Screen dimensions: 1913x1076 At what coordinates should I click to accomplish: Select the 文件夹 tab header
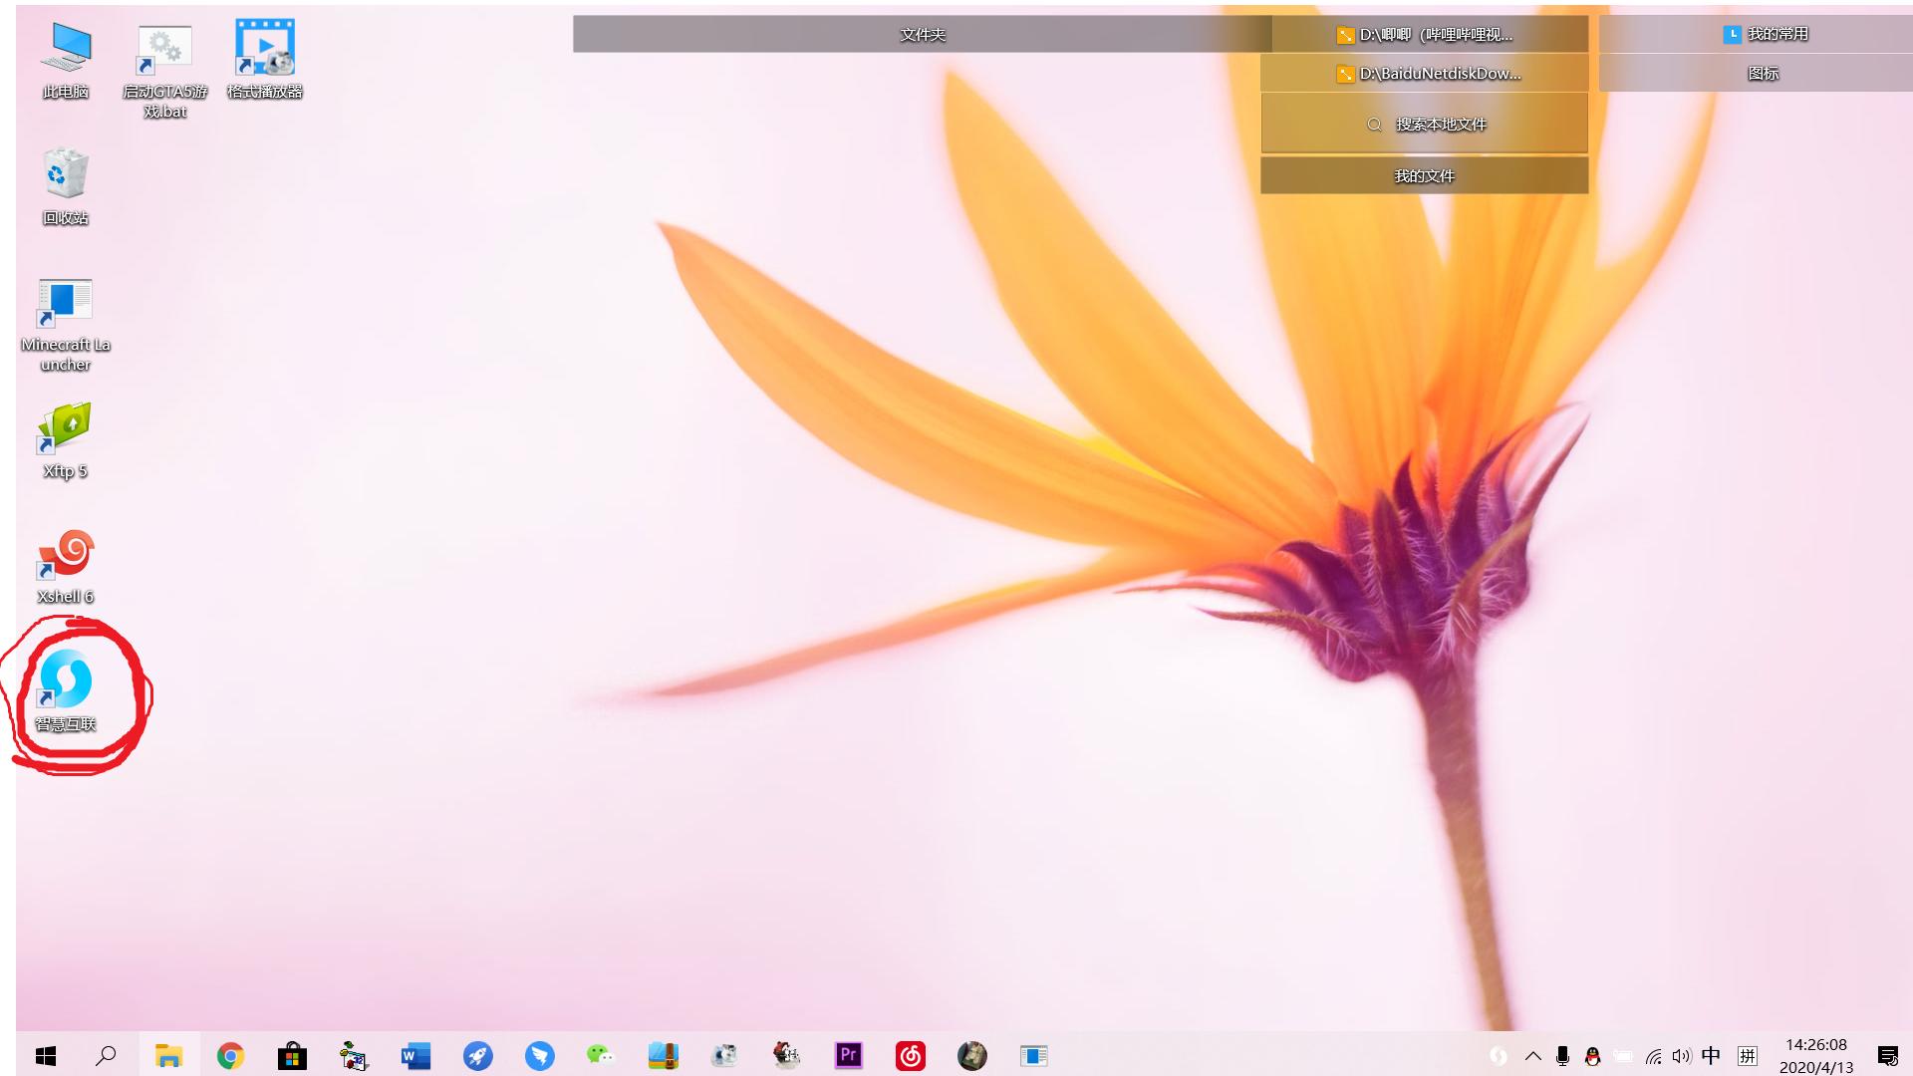pos(922,35)
